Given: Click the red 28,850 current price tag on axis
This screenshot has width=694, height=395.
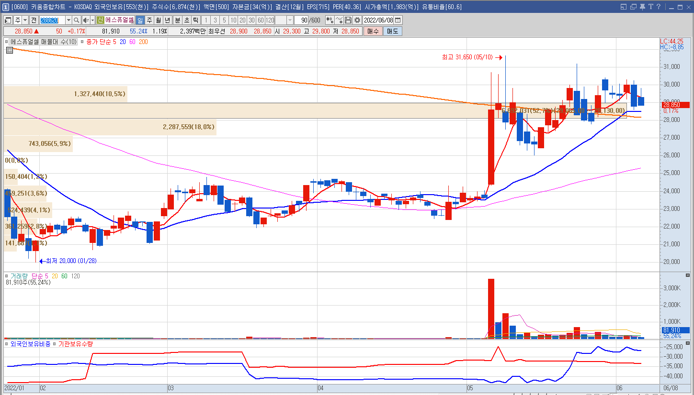Looking at the screenshot, I should (x=675, y=105).
